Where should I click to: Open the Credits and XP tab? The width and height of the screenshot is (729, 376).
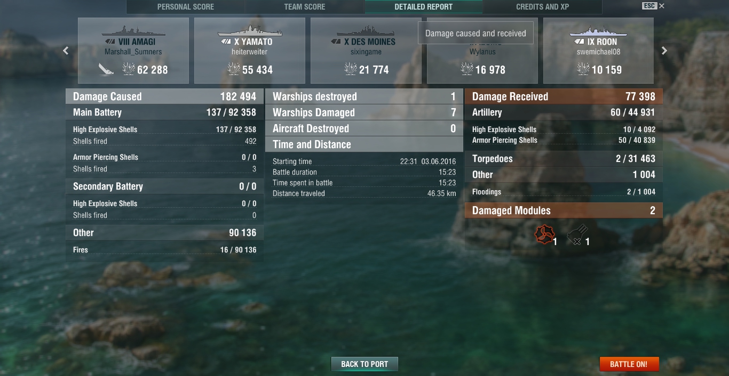(542, 7)
